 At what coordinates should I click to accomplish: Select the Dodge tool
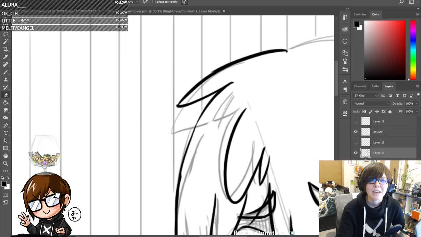[x=6, y=118]
